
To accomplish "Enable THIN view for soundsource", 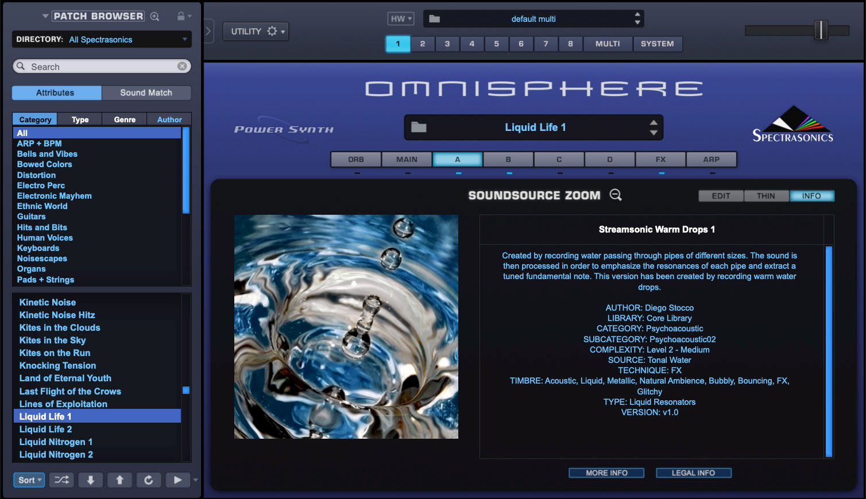I will coord(766,196).
